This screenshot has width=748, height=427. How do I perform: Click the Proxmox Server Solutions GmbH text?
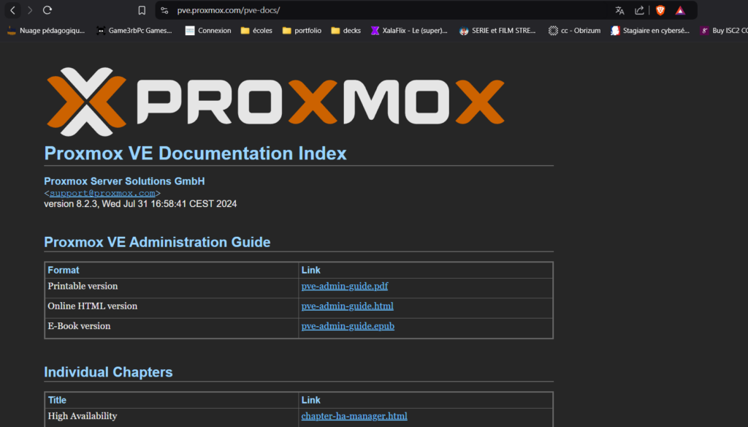(124, 181)
